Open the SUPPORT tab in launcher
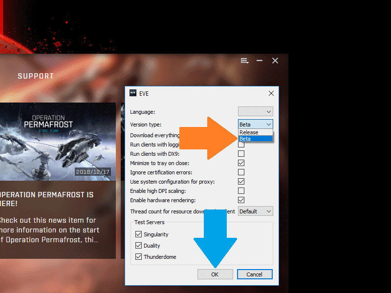 (36, 76)
